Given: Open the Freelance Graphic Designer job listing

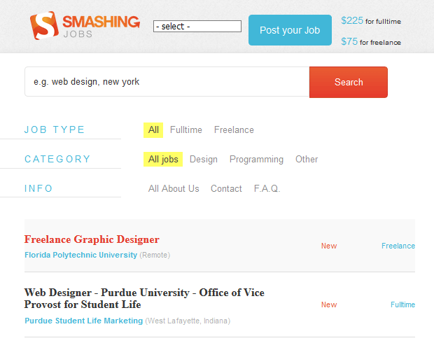Looking at the screenshot, I should tap(92, 239).
